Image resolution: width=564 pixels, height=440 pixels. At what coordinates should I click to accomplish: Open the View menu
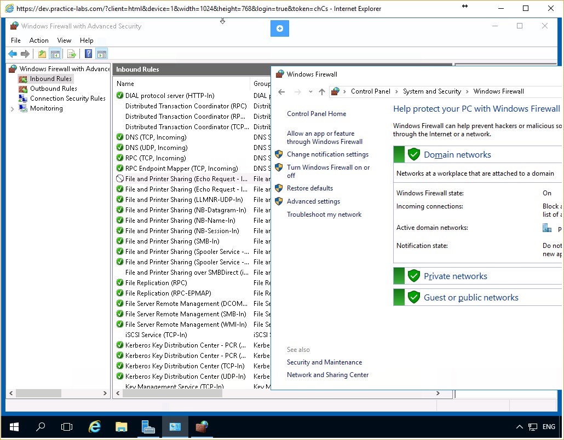64,40
